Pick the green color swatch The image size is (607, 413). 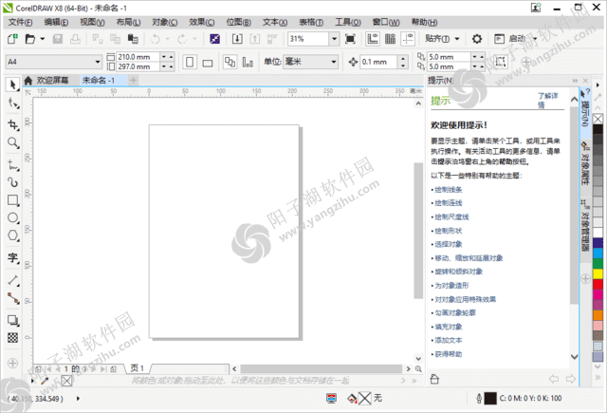pyautogui.click(x=598, y=264)
